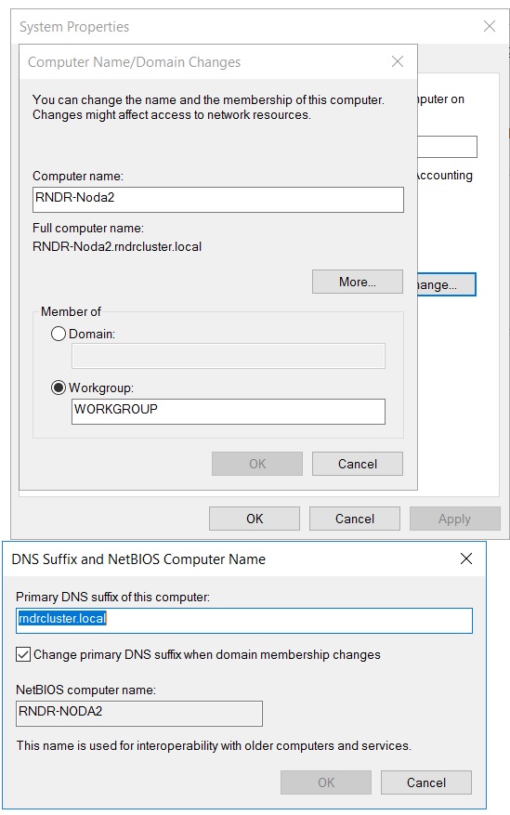Viewport: 510px width, 815px height.
Task: Click the NetBIOS computer name field
Action: tap(139, 714)
